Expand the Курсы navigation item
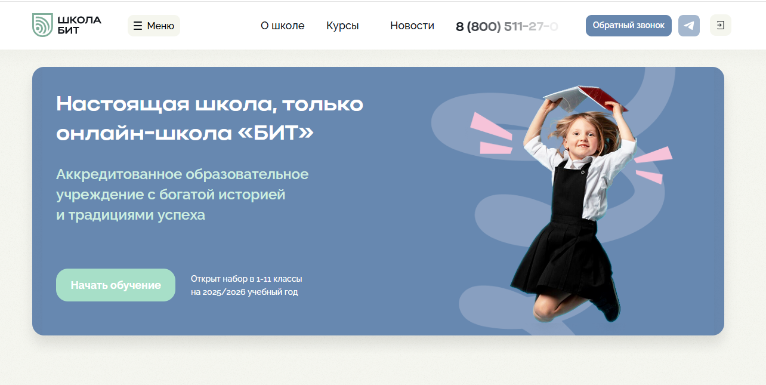 [x=342, y=26]
